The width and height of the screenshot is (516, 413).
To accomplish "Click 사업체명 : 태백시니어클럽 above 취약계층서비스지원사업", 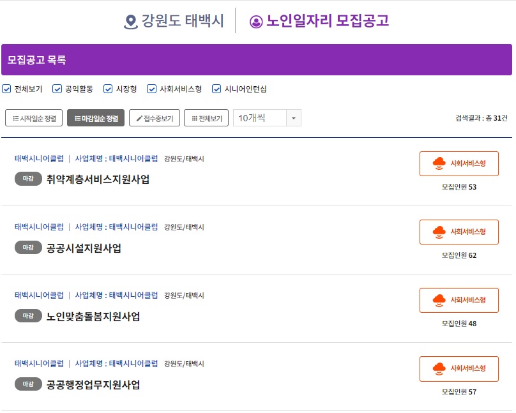I will point(116,158).
